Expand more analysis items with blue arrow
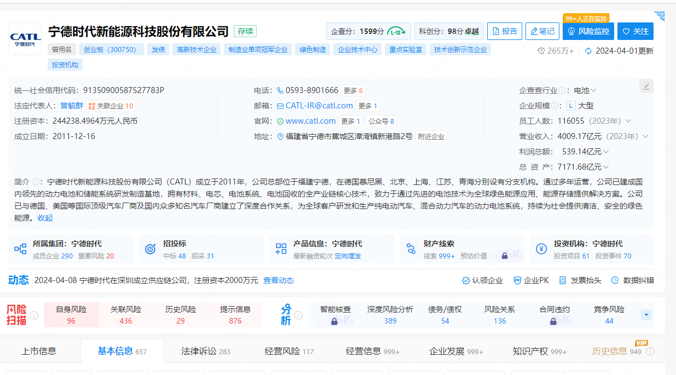This screenshot has height=375, width=676. click(646, 315)
